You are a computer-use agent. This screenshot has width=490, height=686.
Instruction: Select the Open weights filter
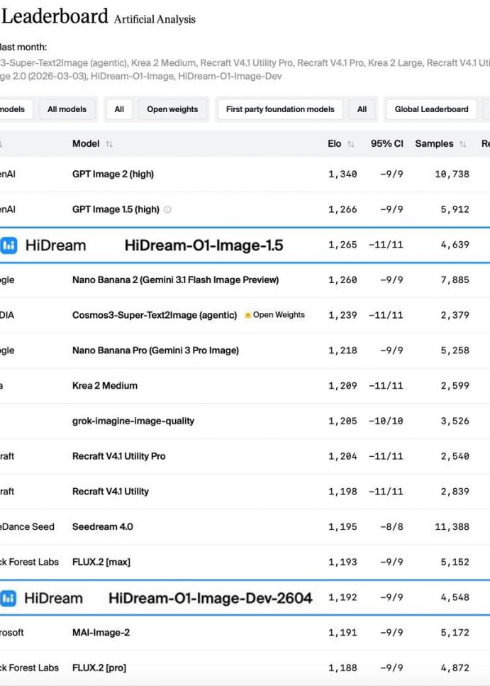click(172, 109)
